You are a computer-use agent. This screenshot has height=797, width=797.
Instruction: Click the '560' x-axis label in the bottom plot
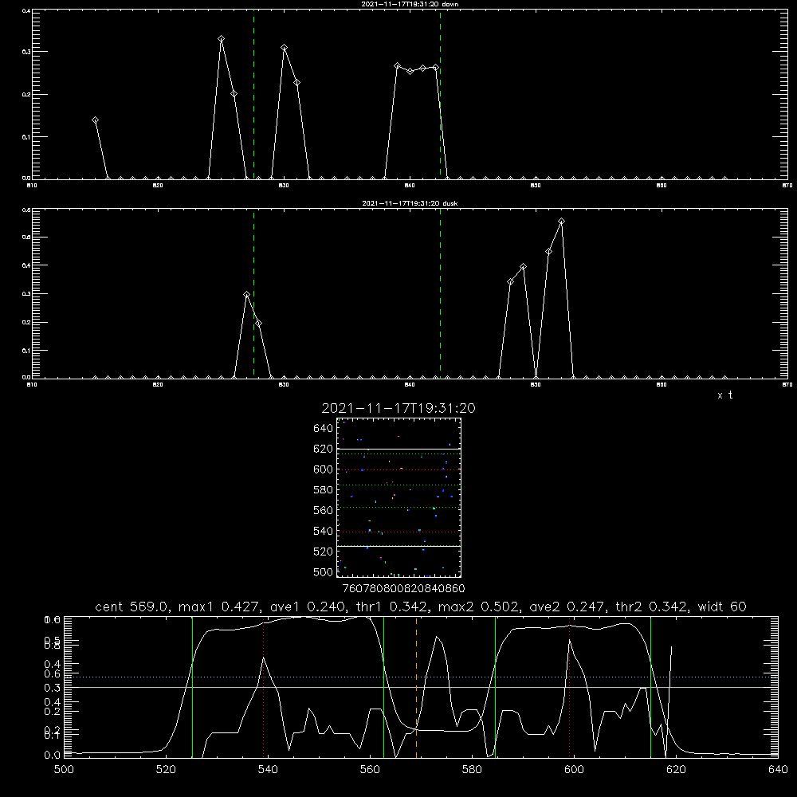(x=370, y=770)
